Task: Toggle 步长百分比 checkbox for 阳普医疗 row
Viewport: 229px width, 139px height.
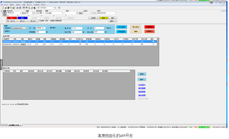Action: 80,44
